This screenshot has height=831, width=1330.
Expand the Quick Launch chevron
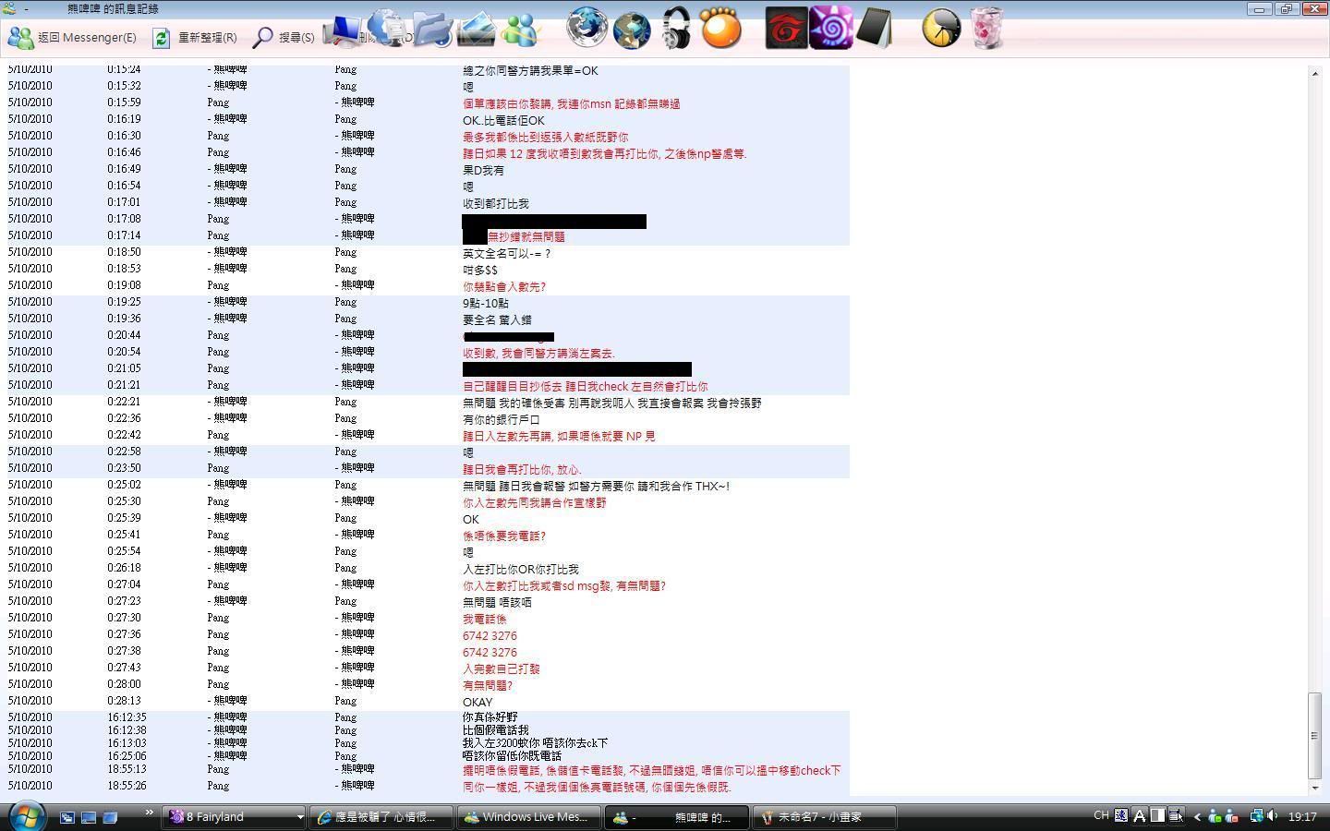coord(149,813)
